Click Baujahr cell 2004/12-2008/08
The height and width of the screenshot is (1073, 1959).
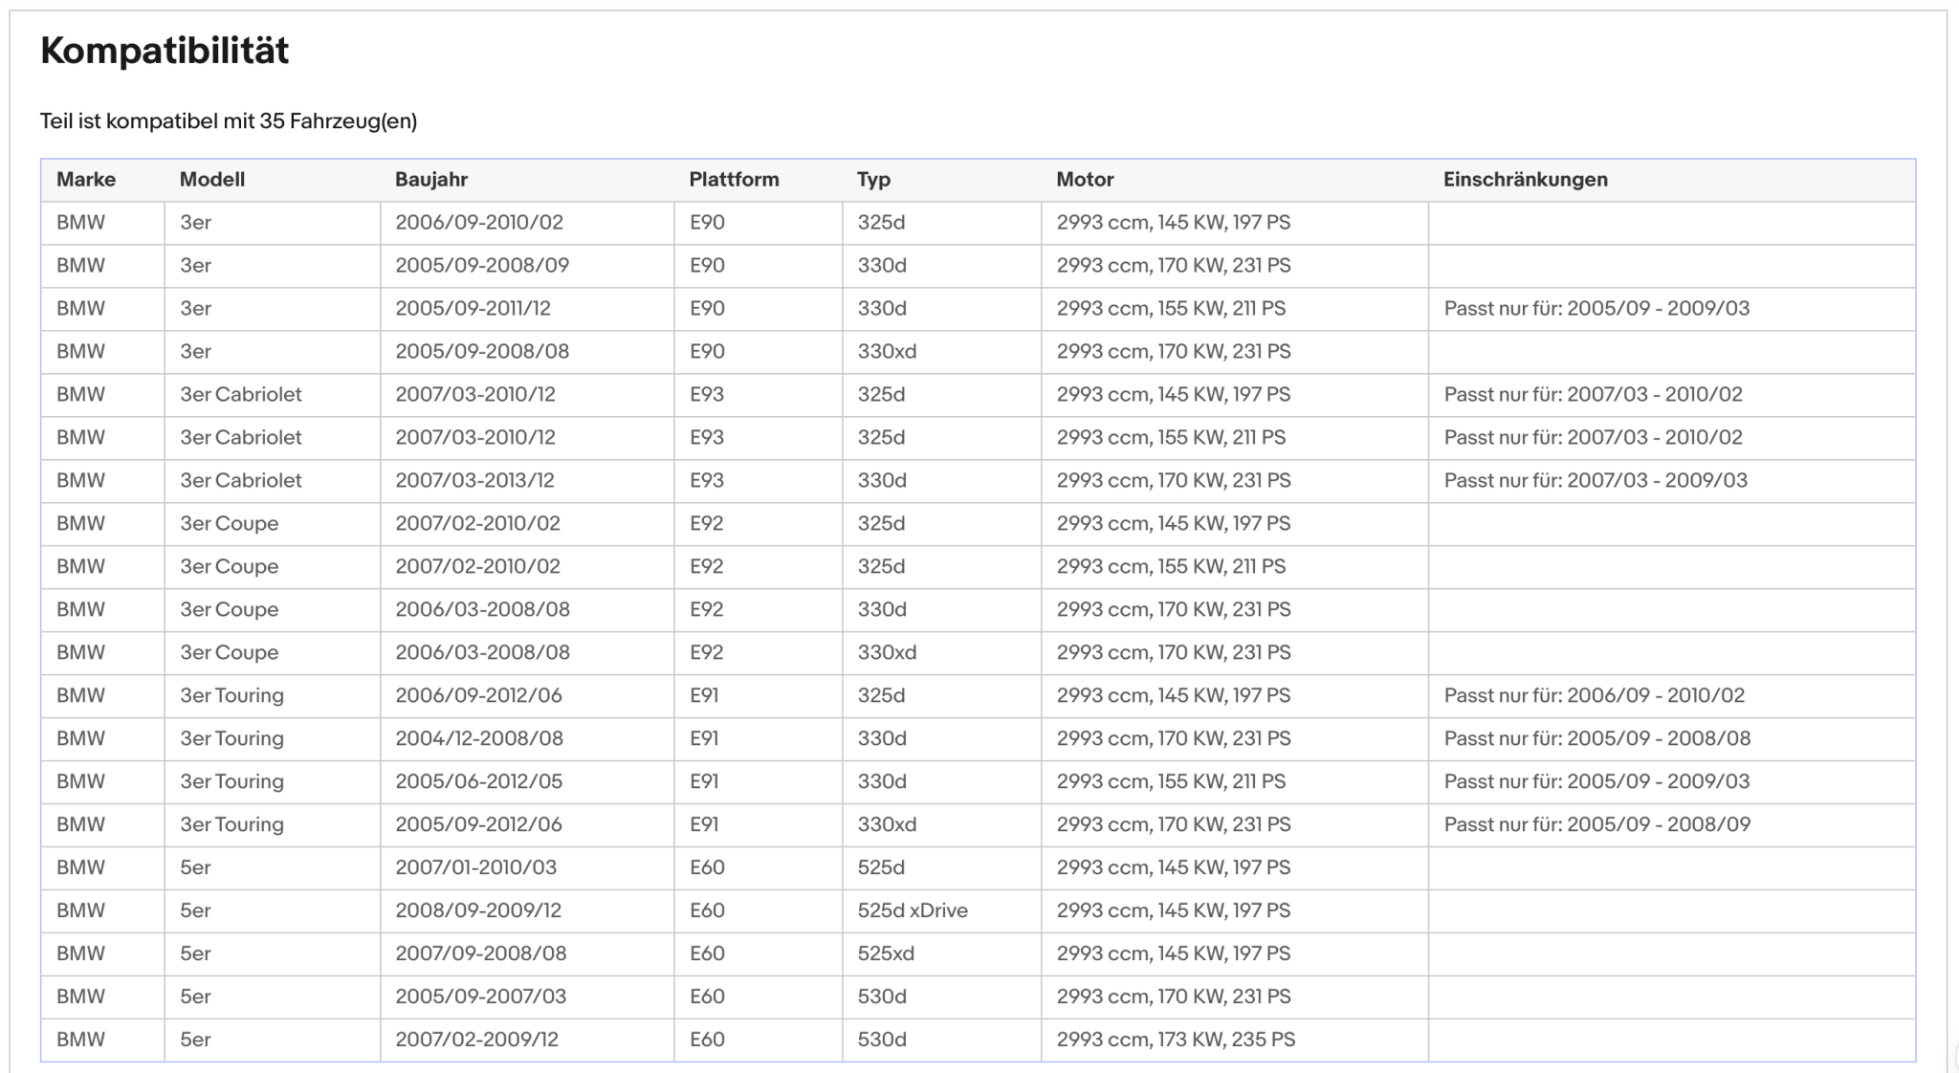coord(479,738)
